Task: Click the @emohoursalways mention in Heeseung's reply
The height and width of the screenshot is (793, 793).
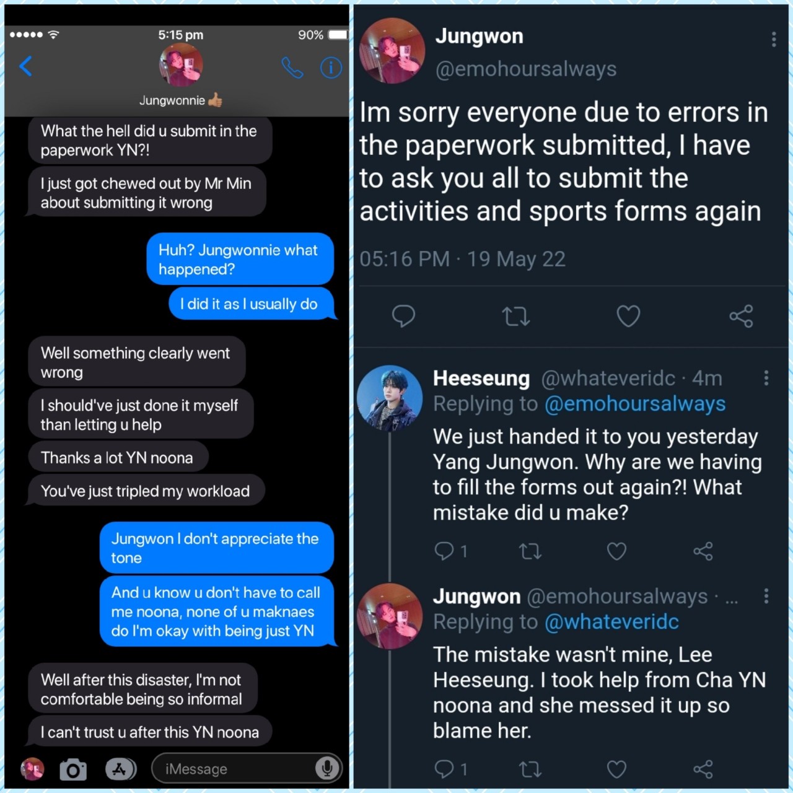Action: 635,404
